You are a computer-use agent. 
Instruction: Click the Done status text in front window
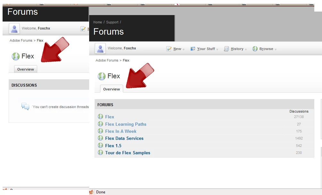[x=101, y=192]
